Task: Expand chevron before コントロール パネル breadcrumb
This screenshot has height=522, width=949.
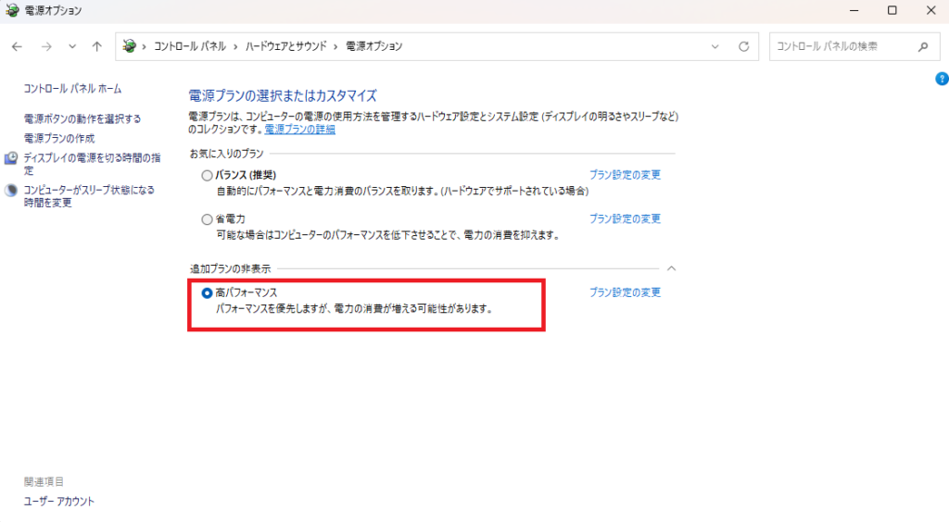Action: 144,46
